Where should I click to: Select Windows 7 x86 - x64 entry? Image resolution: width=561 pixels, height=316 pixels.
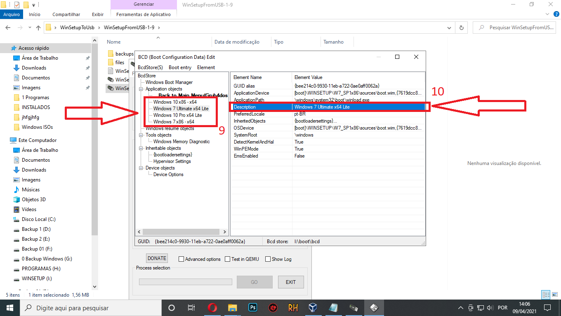click(174, 122)
